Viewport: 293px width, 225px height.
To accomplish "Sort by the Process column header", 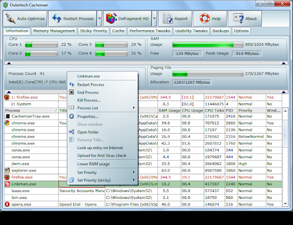I will (31, 110).
